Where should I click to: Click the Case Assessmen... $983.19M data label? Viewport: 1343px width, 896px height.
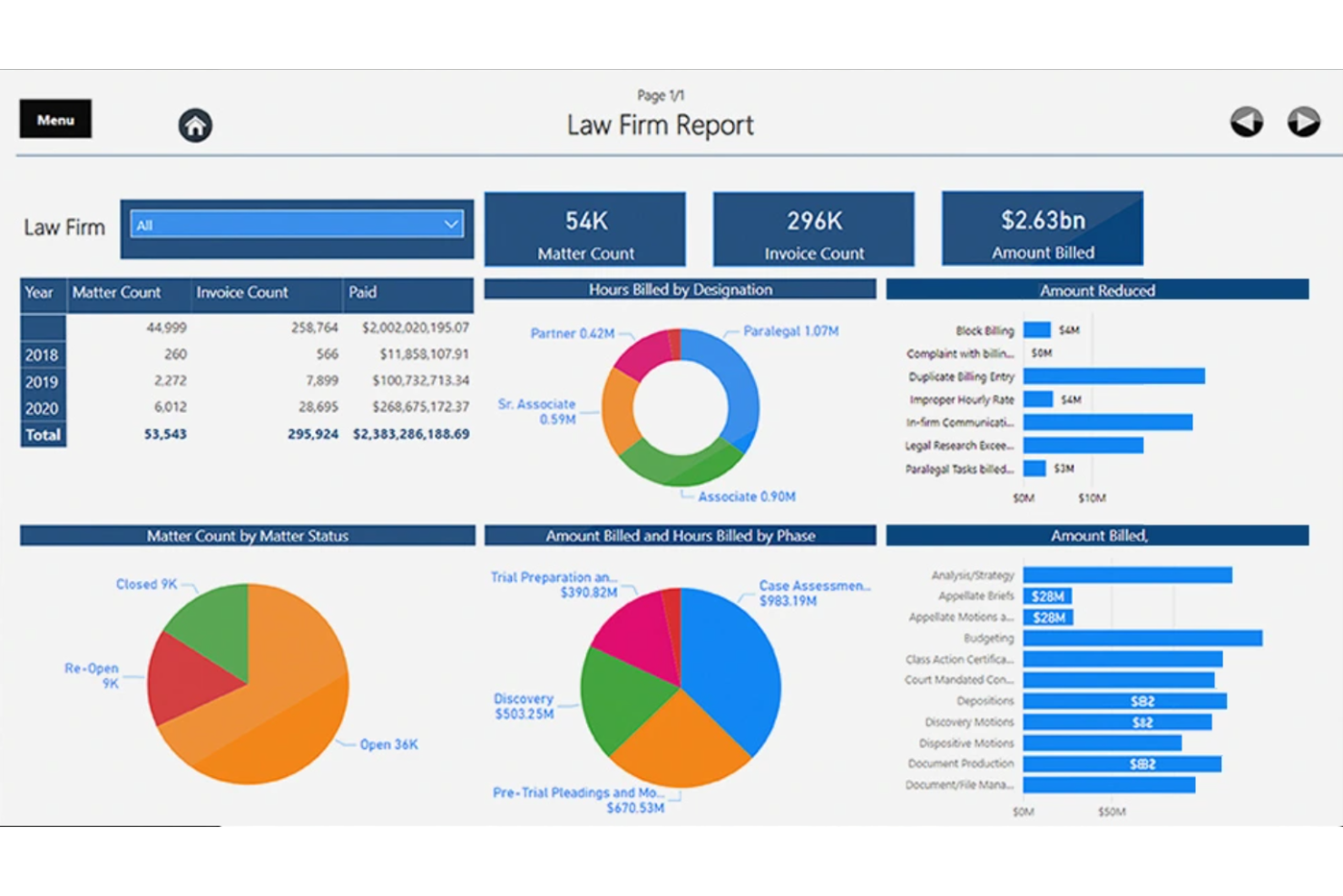point(814,593)
